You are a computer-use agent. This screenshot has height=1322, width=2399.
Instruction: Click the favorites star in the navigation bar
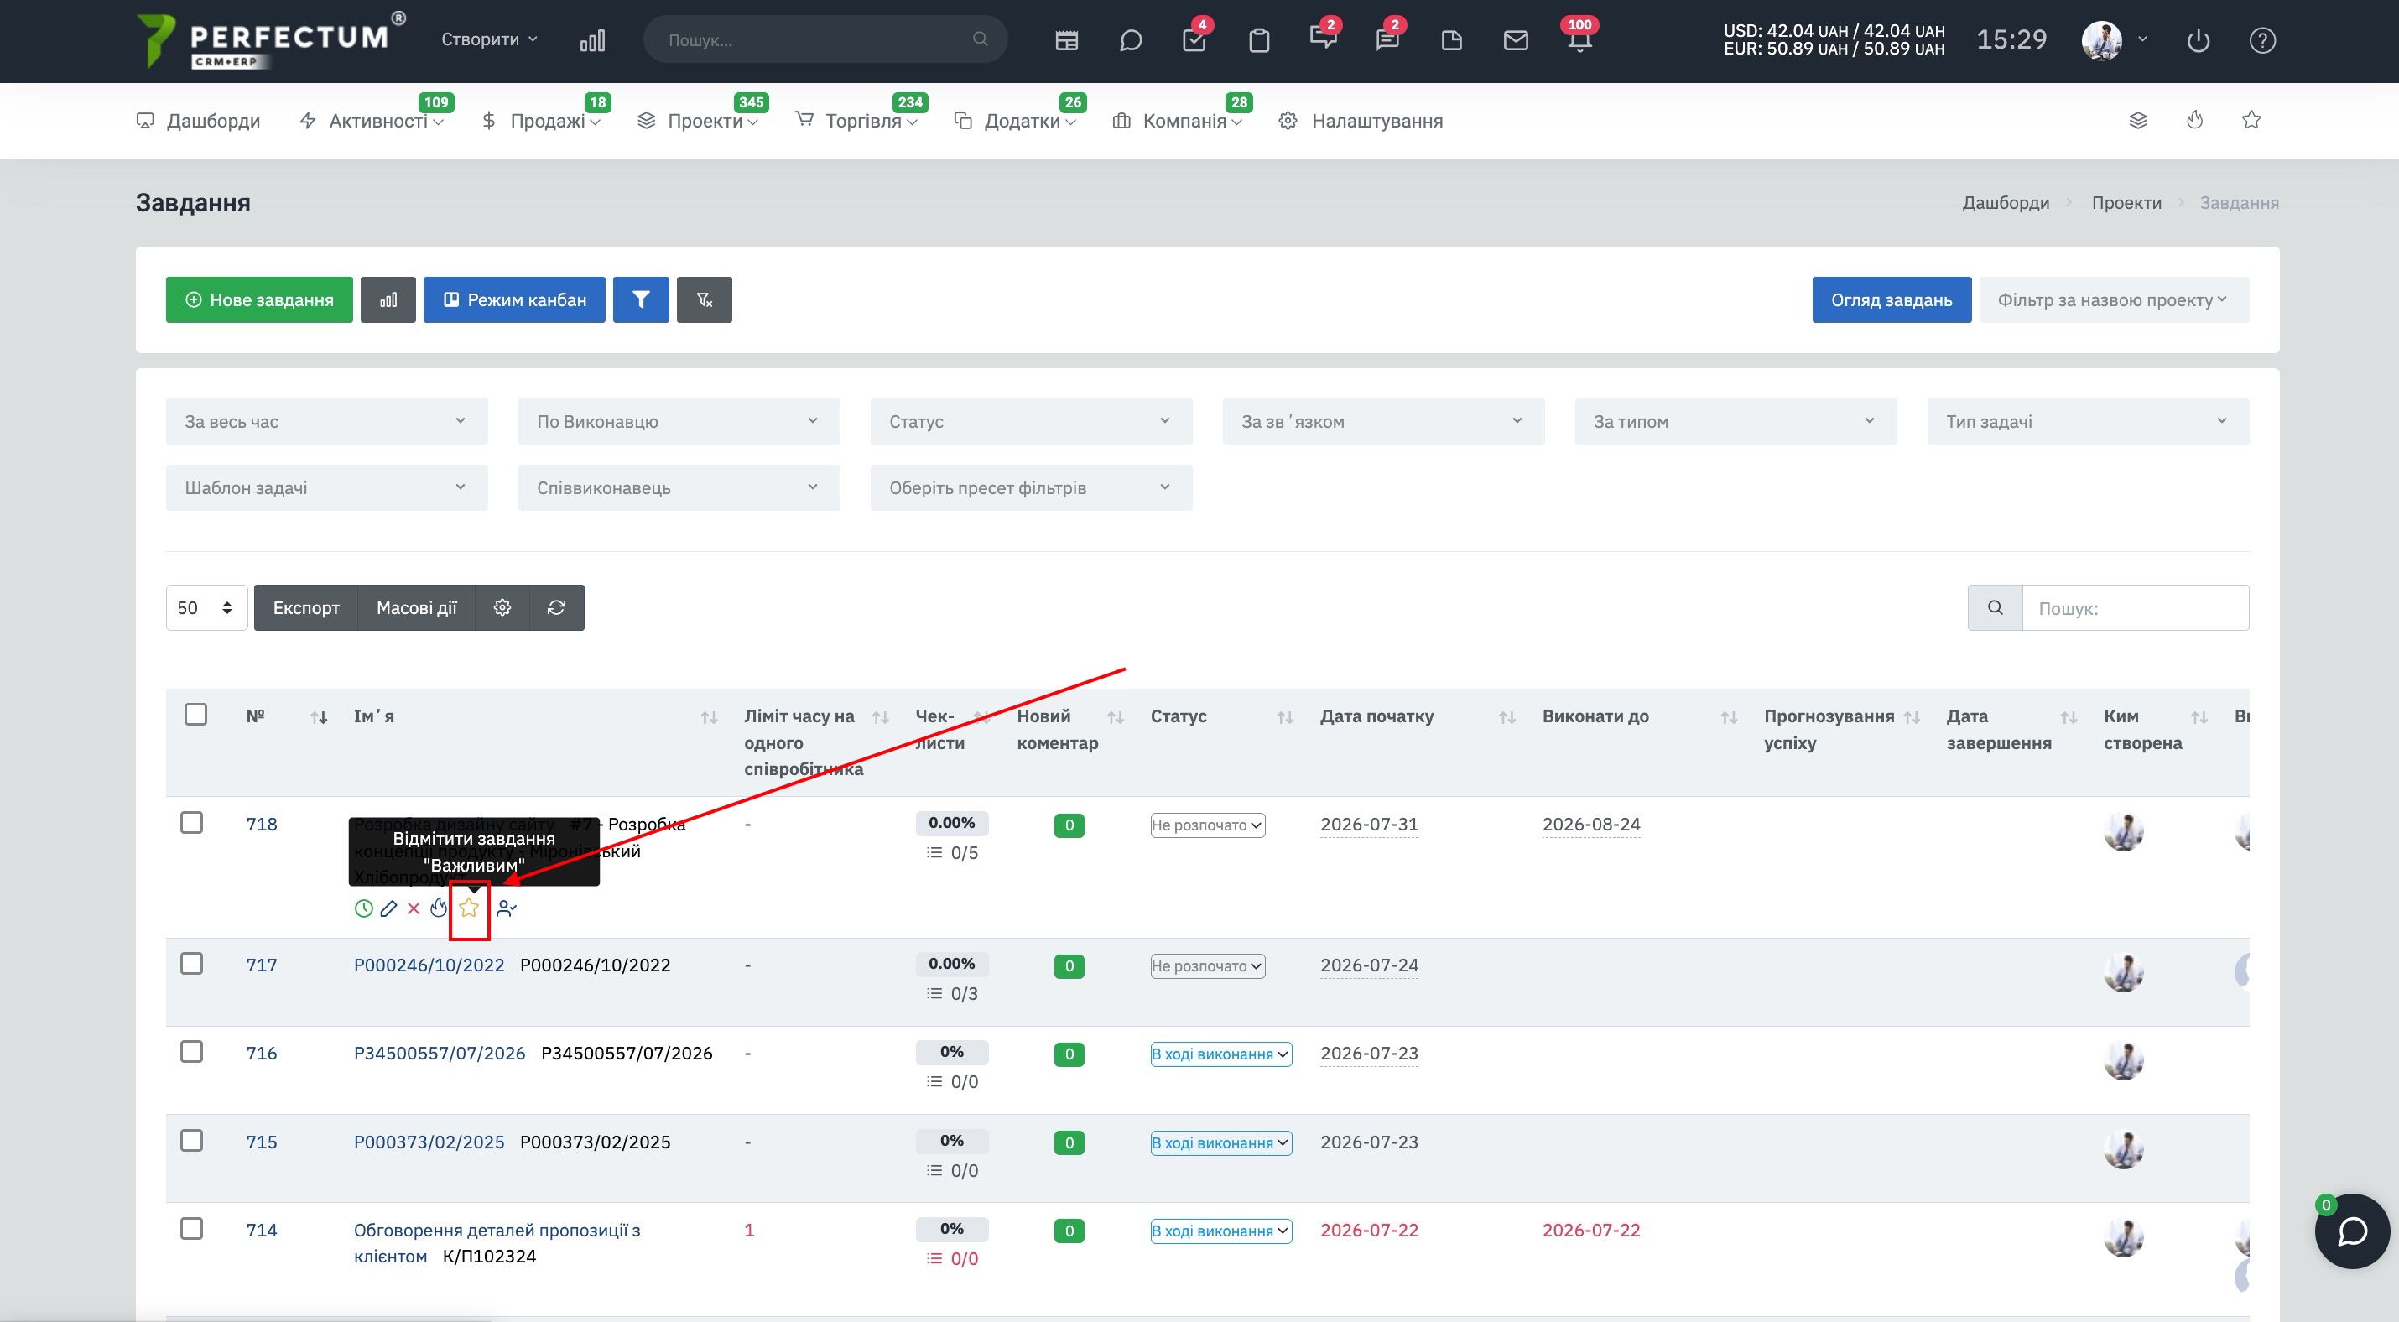click(x=2252, y=120)
